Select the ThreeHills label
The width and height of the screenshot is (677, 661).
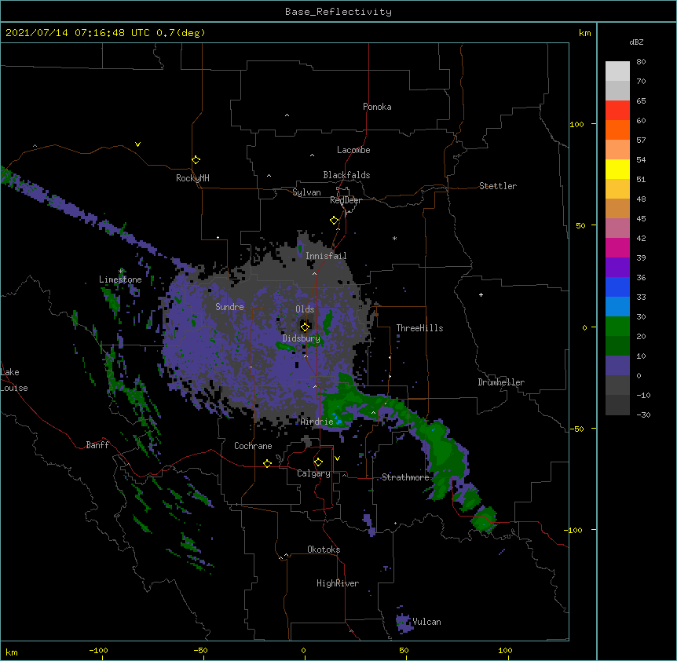pyautogui.click(x=419, y=328)
